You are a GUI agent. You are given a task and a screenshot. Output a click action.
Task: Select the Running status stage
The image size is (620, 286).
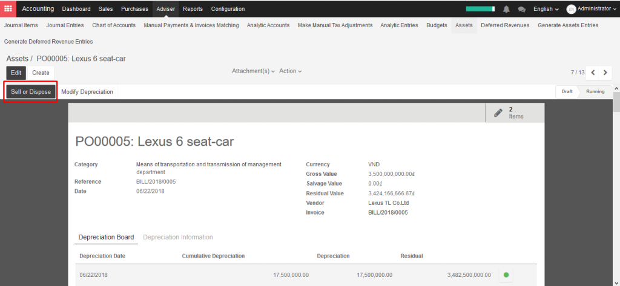tap(595, 91)
